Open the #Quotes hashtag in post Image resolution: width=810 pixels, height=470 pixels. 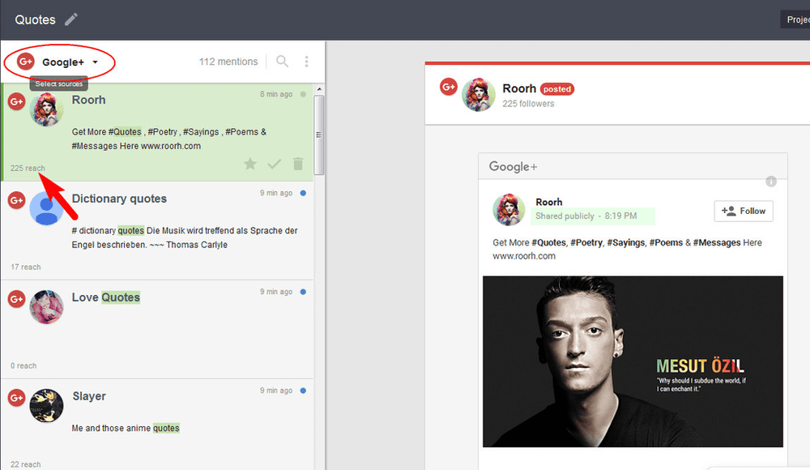[x=548, y=242]
